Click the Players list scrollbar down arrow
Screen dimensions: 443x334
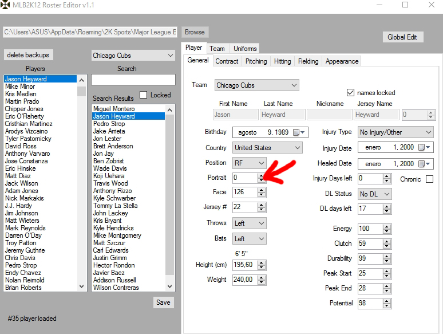pyautogui.click(x=82, y=286)
